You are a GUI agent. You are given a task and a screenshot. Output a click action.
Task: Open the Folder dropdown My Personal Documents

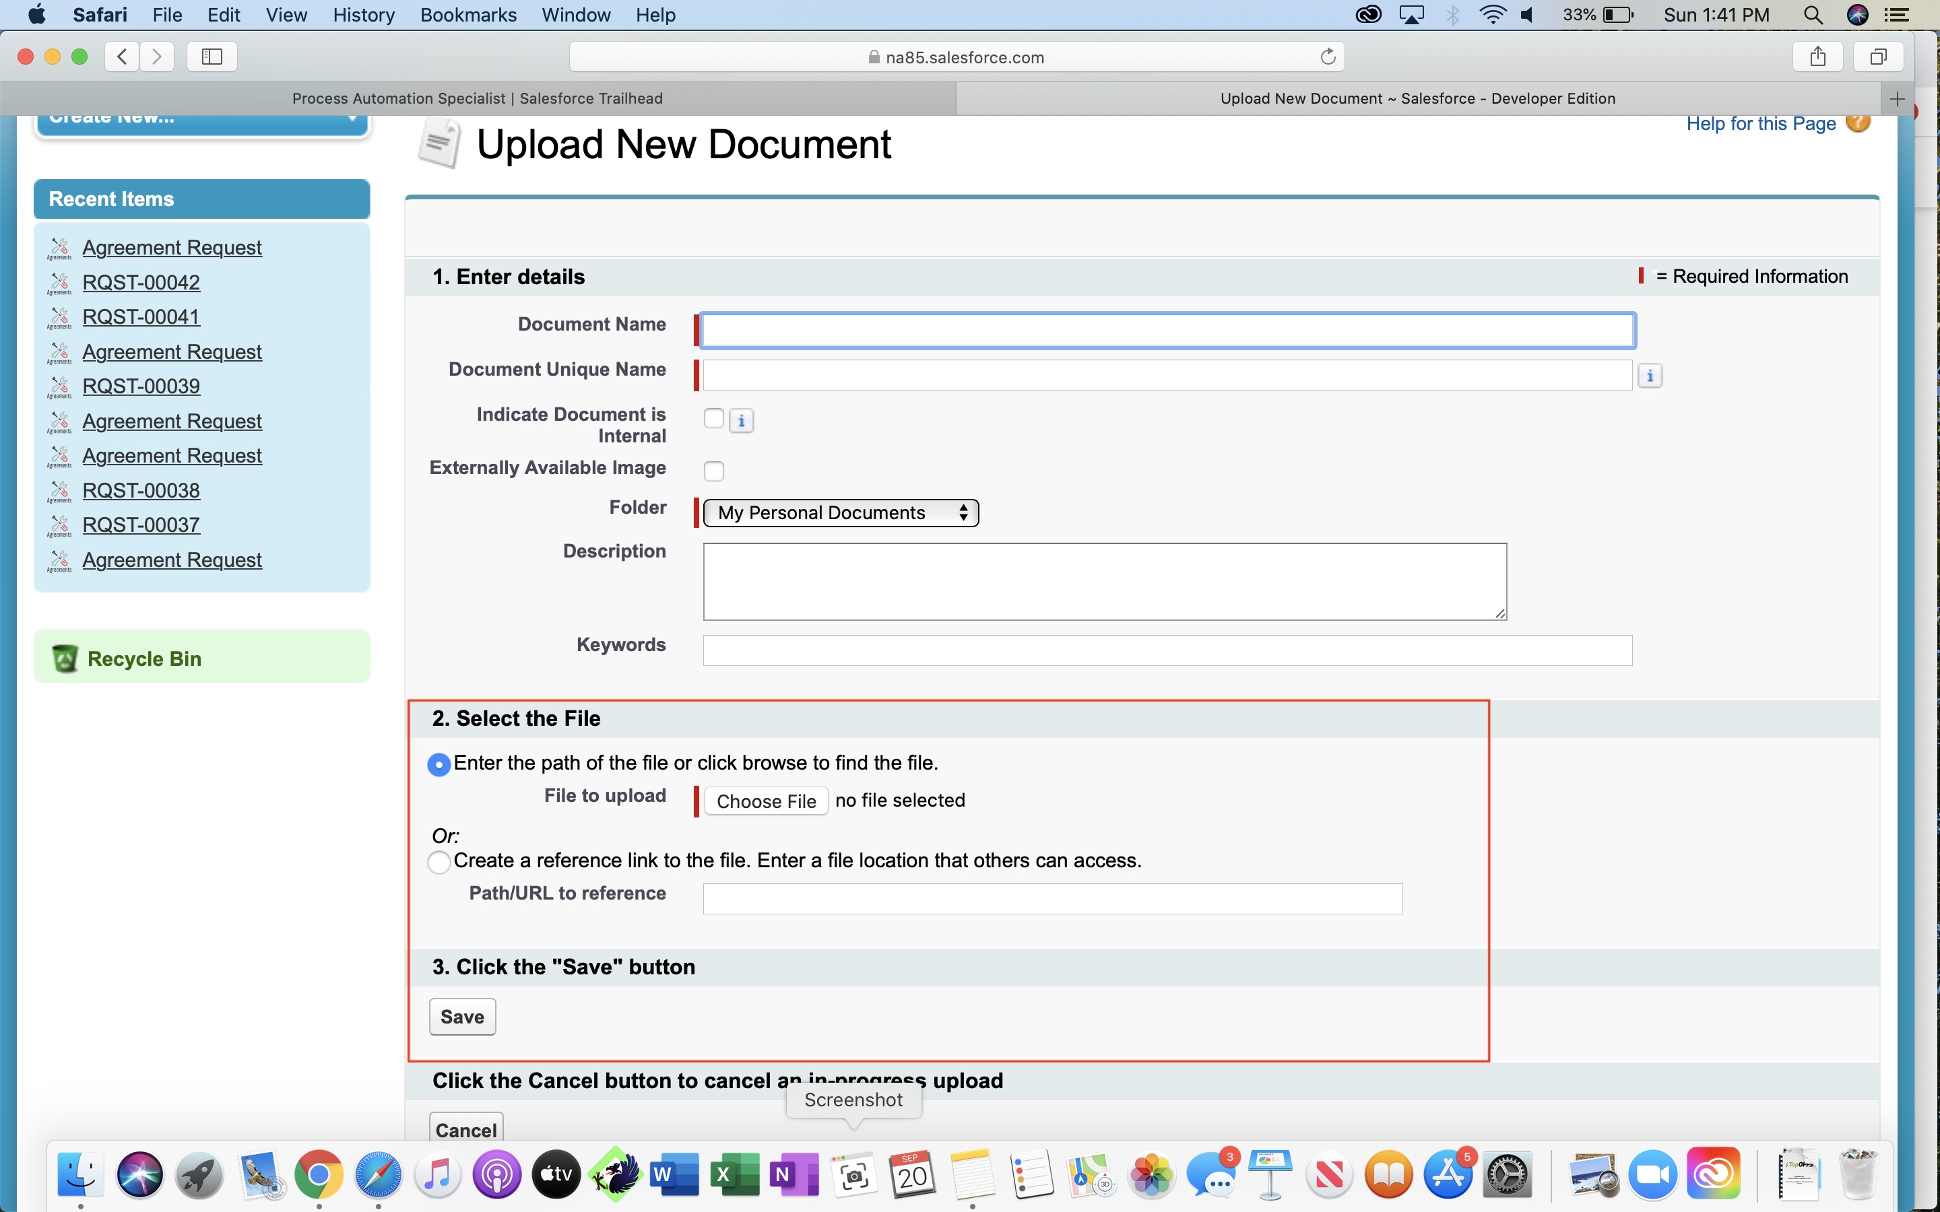(840, 513)
